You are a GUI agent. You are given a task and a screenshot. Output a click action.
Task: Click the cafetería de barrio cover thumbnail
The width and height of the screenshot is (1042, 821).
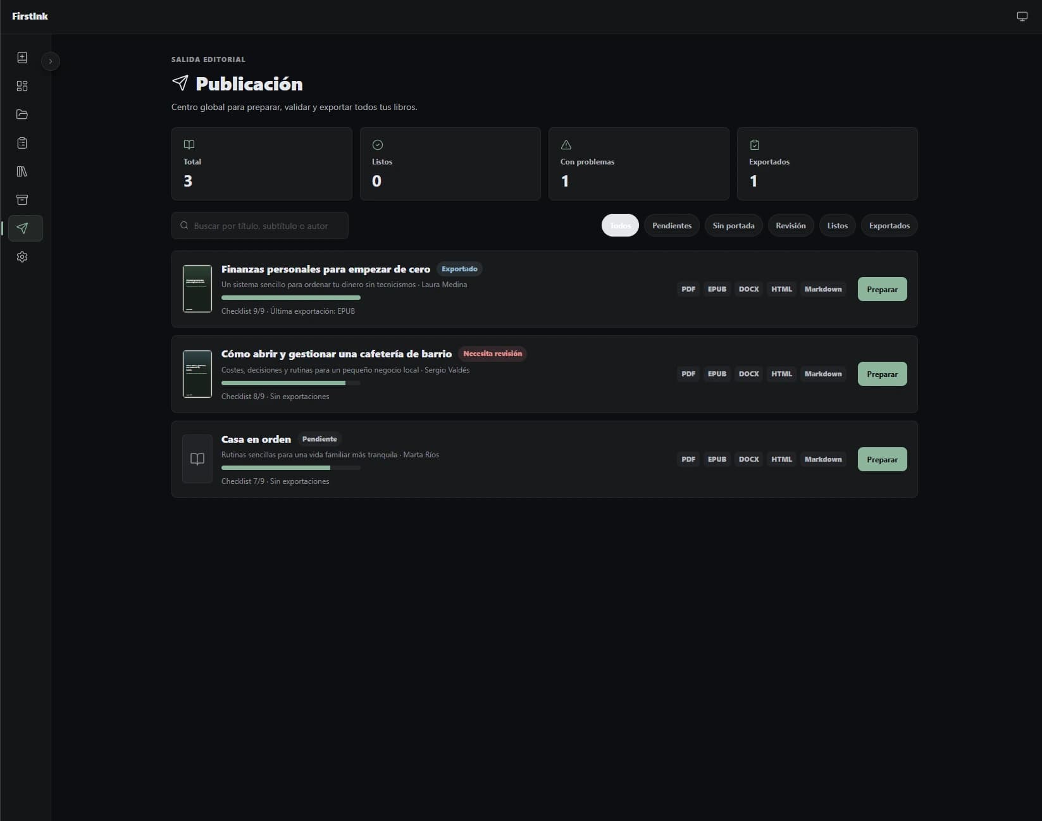click(x=197, y=374)
